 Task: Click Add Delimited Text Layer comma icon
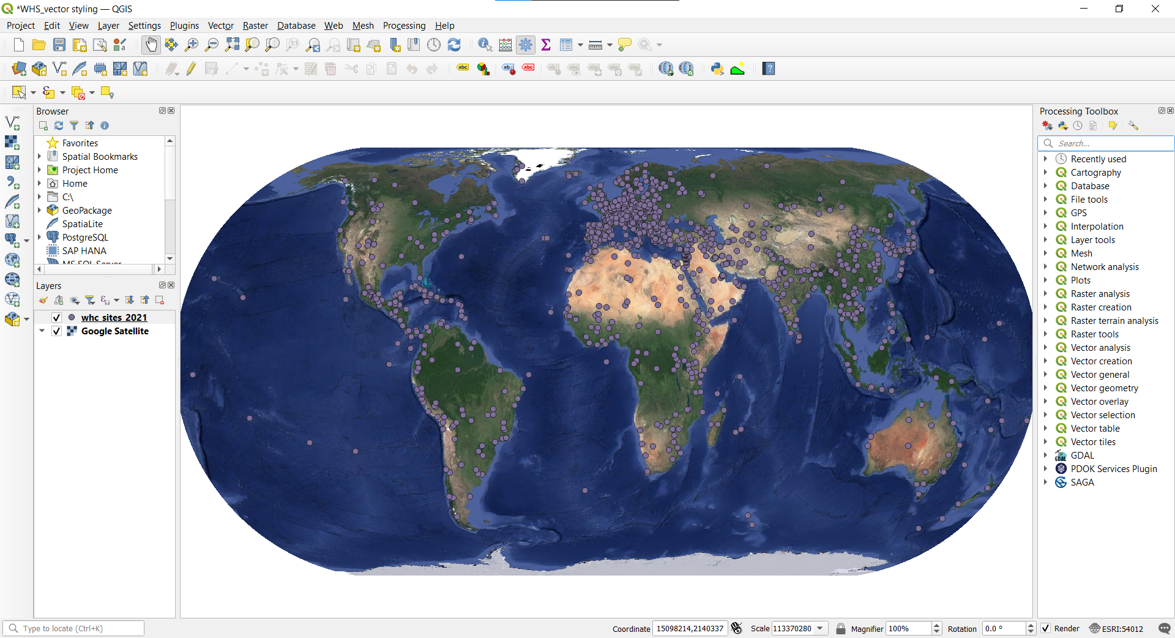[12, 182]
